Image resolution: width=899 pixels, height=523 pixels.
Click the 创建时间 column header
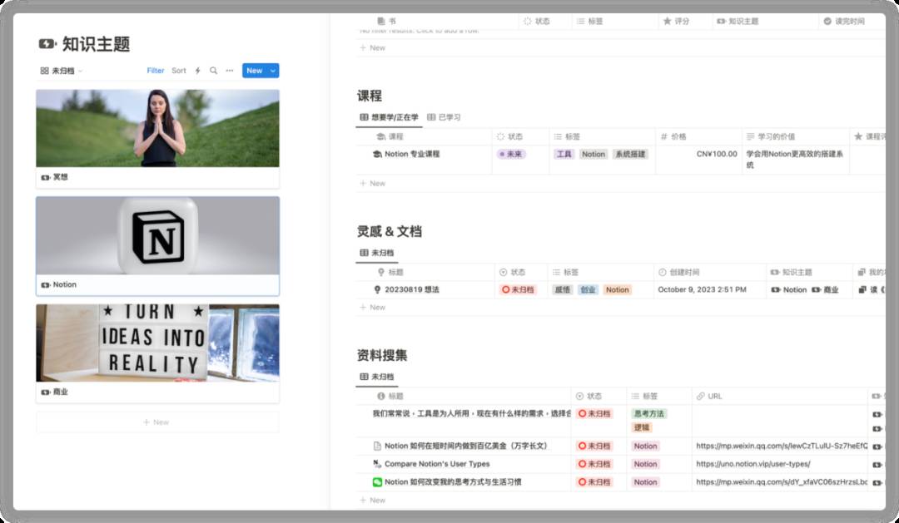(x=710, y=272)
